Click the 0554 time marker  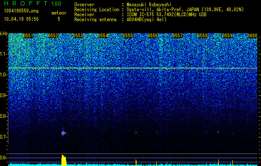coord(103,36)
